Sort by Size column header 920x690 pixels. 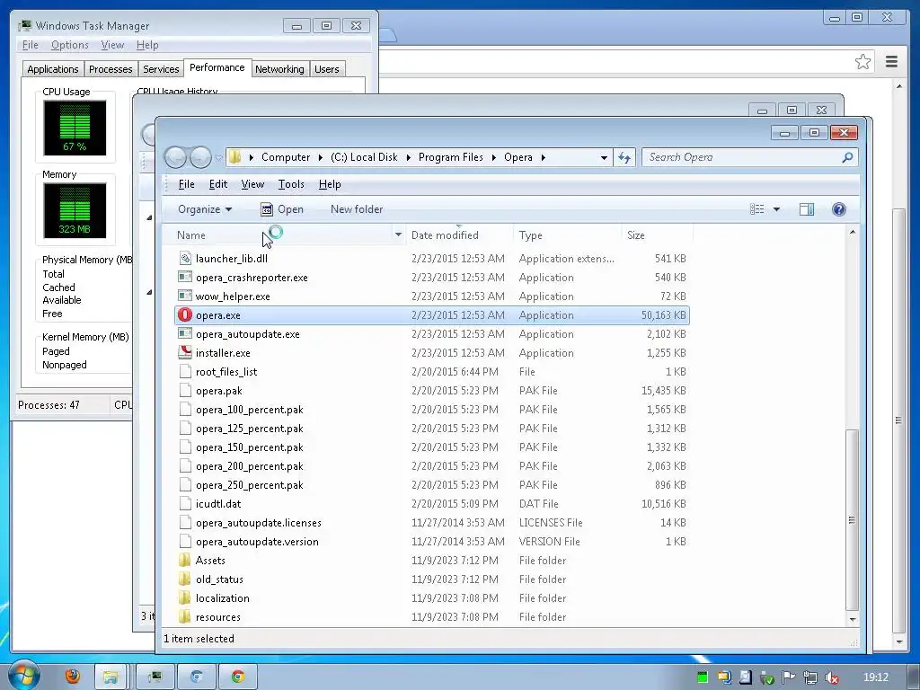(x=657, y=235)
